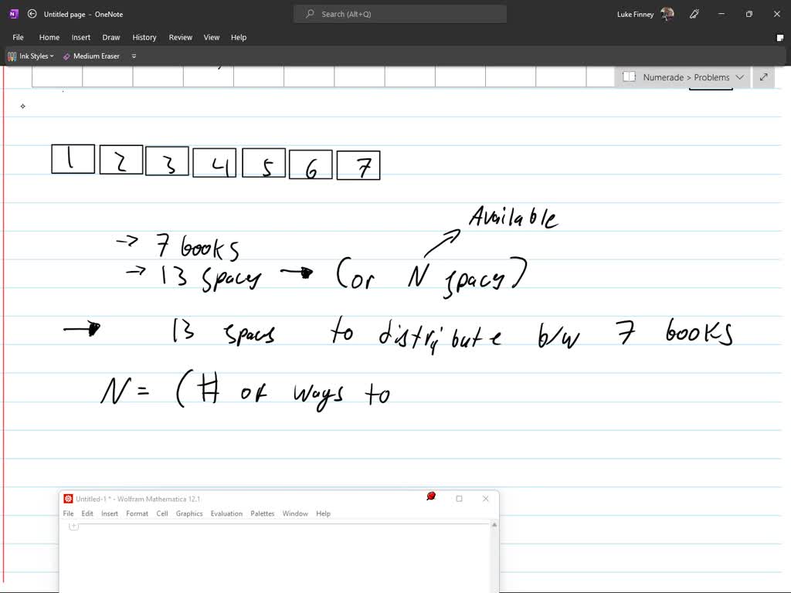Close the Mathematica window

tap(485, 499)
